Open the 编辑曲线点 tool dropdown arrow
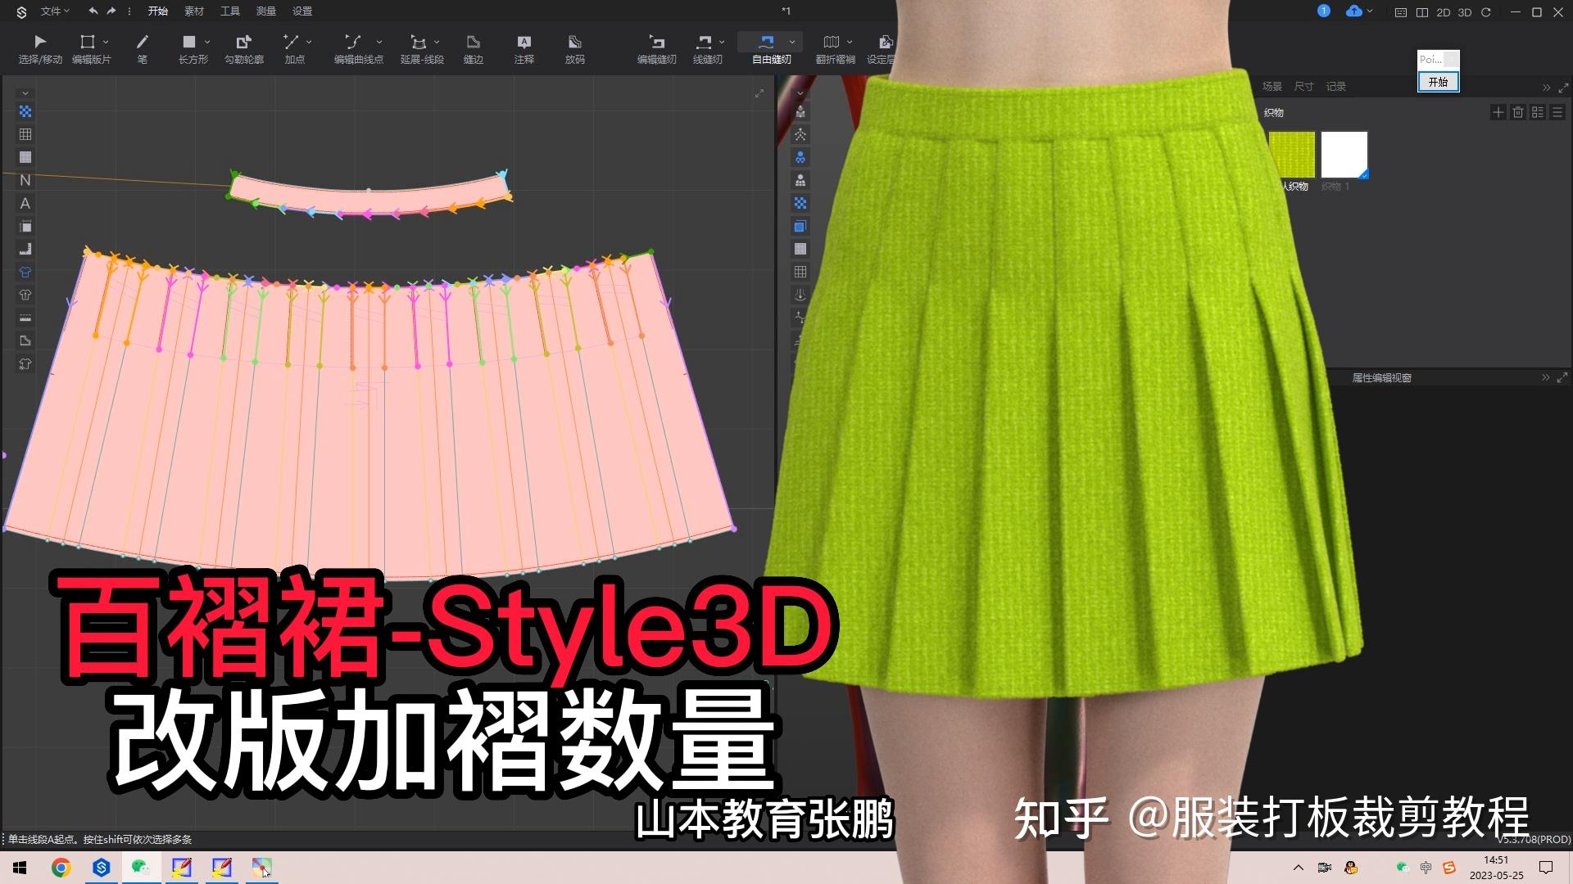This screenshot has width=1573, height=884. pyautogui.click(x=379, y=41)
